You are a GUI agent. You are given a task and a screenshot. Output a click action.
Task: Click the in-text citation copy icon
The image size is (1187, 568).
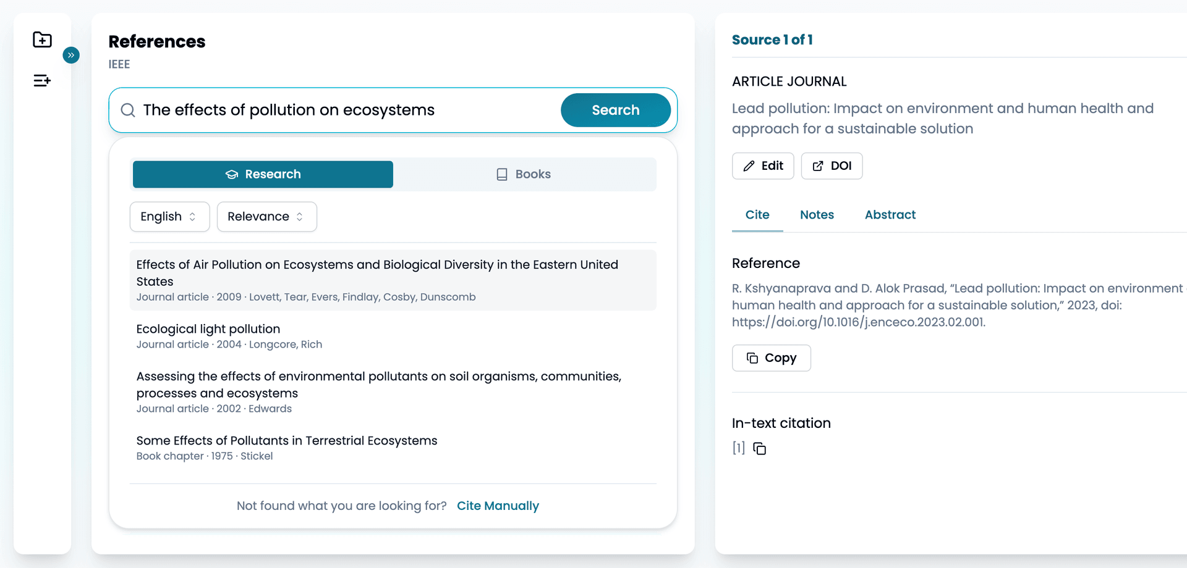760,449
